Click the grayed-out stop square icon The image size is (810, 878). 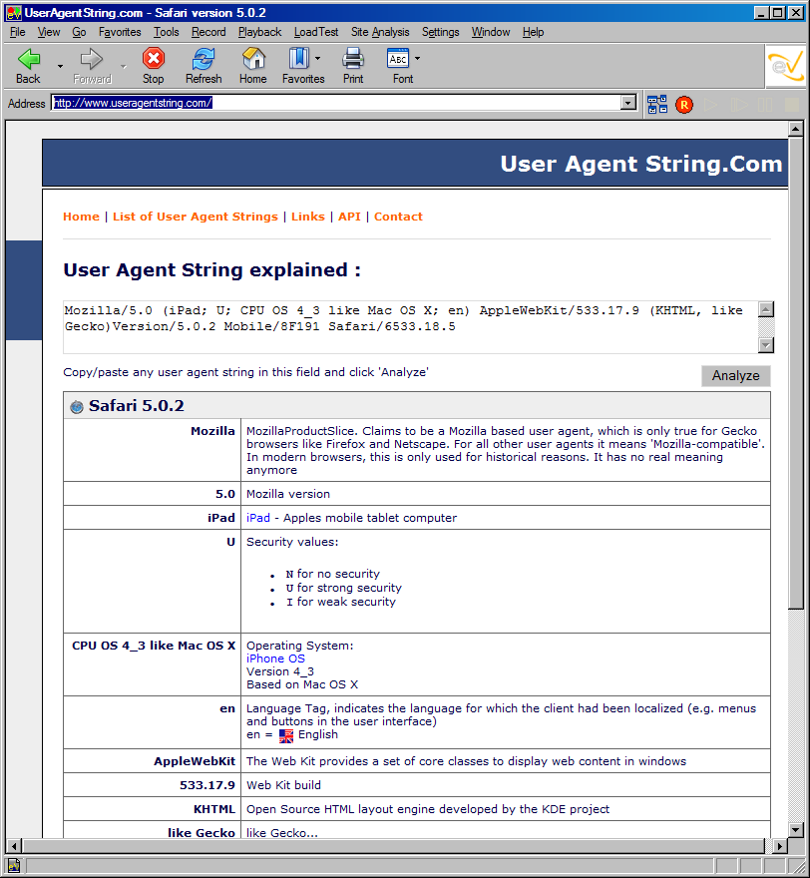tap(792, 105)
